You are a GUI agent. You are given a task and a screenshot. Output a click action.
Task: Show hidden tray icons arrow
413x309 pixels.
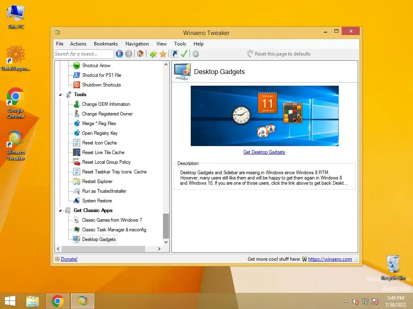tap(346, 301)
